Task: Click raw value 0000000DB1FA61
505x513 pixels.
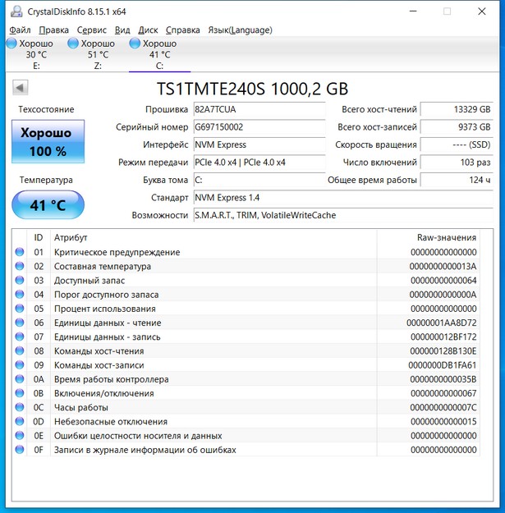Action: click(x=443, y=364)
